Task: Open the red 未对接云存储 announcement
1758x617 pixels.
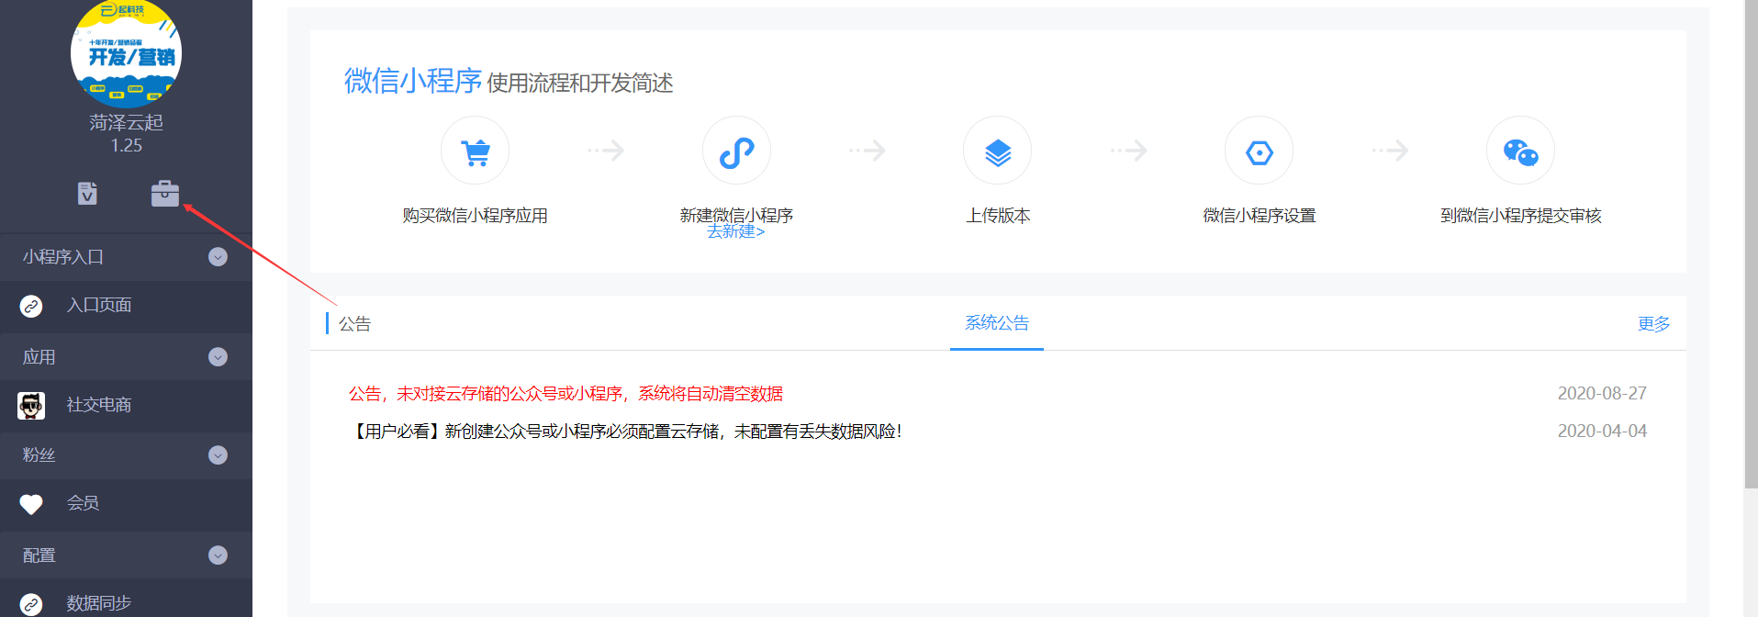Action: [565, 394]
